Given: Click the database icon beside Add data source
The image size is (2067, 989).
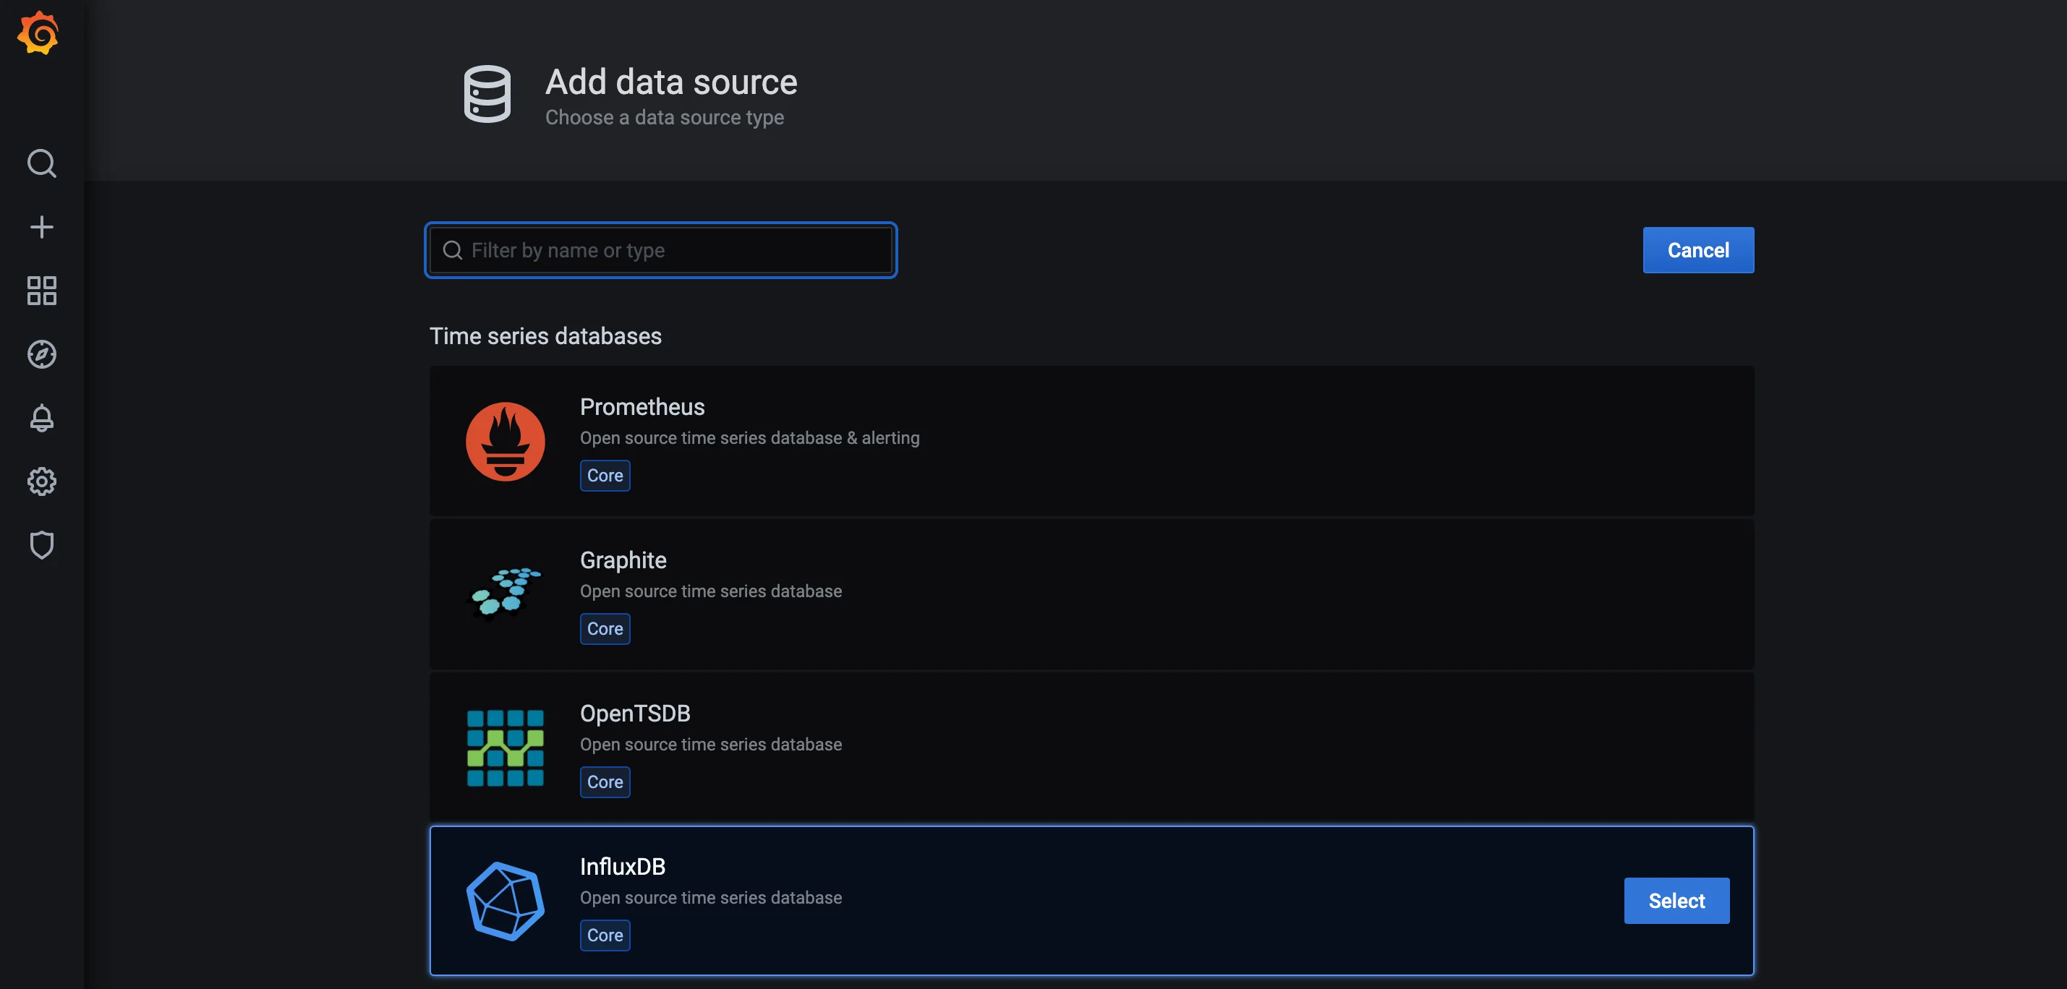Looking at the screenshot, I should (x=487, y=94).
